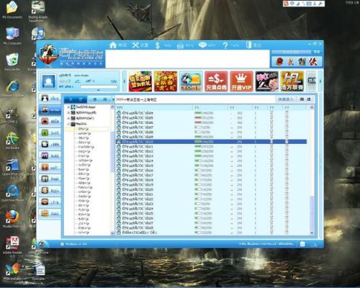Select the white cube icon sidebar item
The image size is (360, 288).
[50, 144]
